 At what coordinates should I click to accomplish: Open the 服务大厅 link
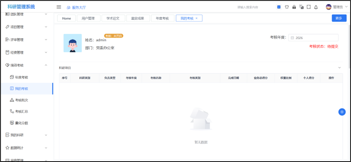[76, 7]
